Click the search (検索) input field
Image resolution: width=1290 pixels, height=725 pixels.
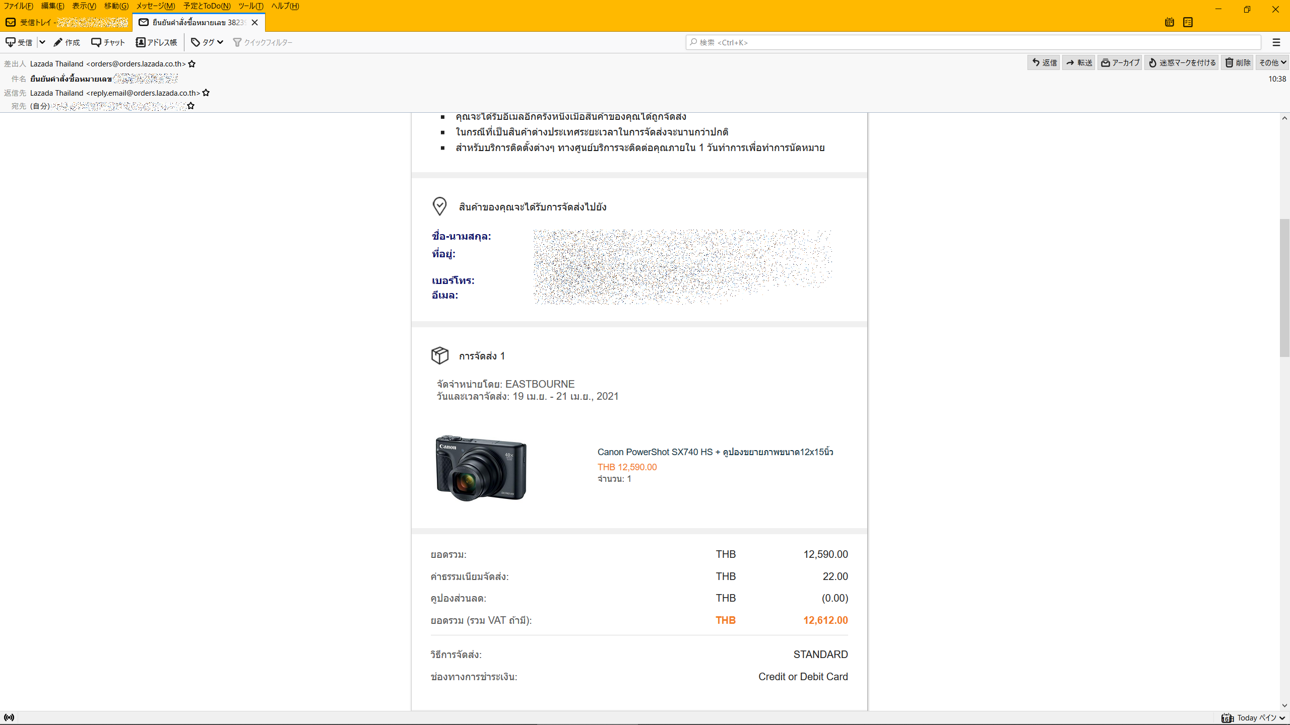973,42
